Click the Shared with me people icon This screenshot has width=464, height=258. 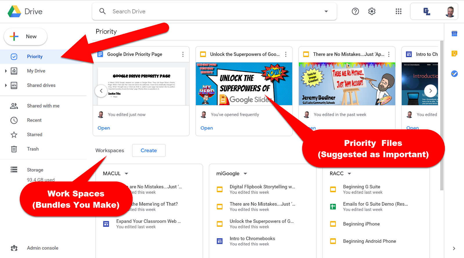pos(14,106)
